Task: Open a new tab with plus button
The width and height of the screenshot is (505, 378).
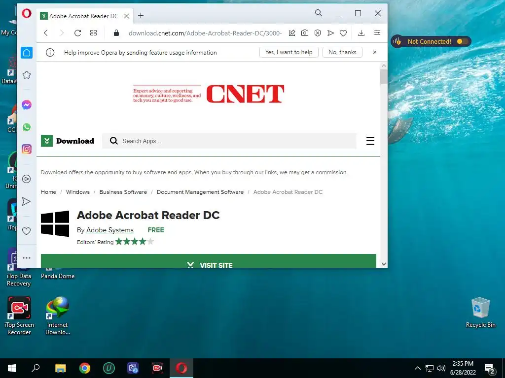Action: pyautogui.click(x=141, y=15)
